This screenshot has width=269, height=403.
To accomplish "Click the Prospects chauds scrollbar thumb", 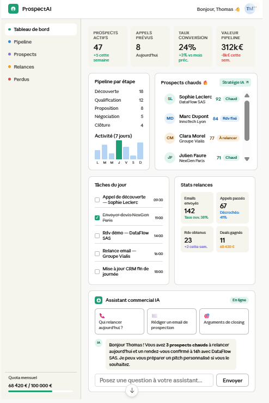I will pyautogui.click(x=247, y=121).
